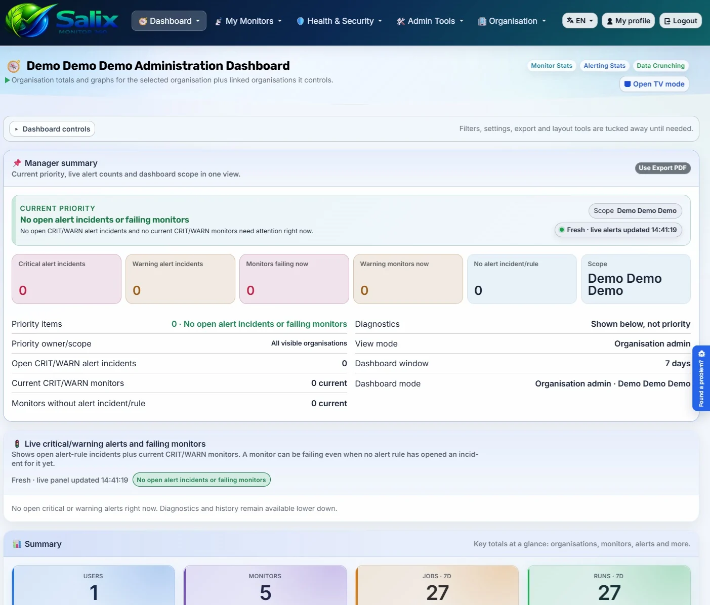
Task: Click the Scope Demo Demo Demo pill
Action: click(x=635, y=211)
